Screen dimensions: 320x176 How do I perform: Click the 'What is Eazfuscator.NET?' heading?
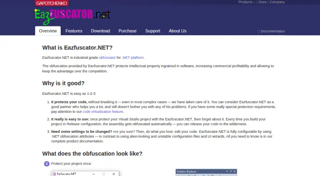coord(77,48)
